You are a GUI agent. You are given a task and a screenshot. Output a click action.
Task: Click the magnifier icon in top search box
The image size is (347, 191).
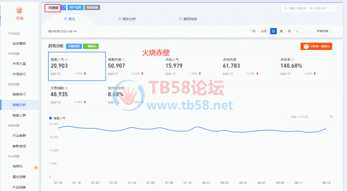tap(286, 8)
